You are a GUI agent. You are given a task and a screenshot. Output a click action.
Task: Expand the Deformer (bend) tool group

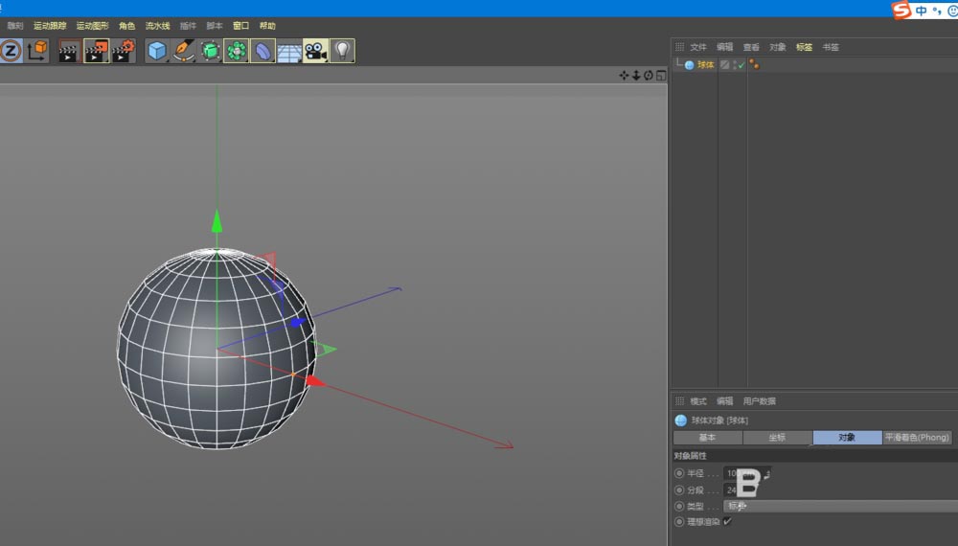263,51
